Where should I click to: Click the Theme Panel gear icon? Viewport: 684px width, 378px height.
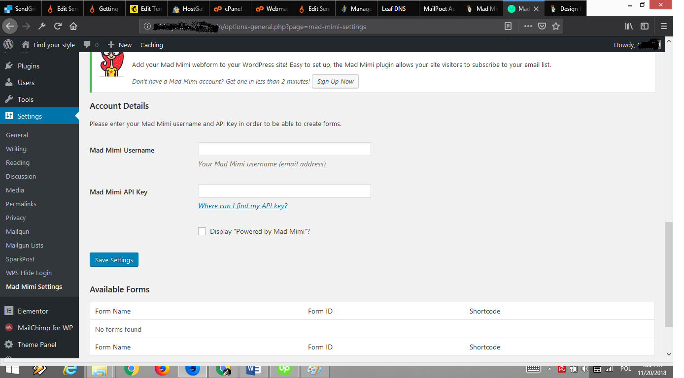[9, 345]
